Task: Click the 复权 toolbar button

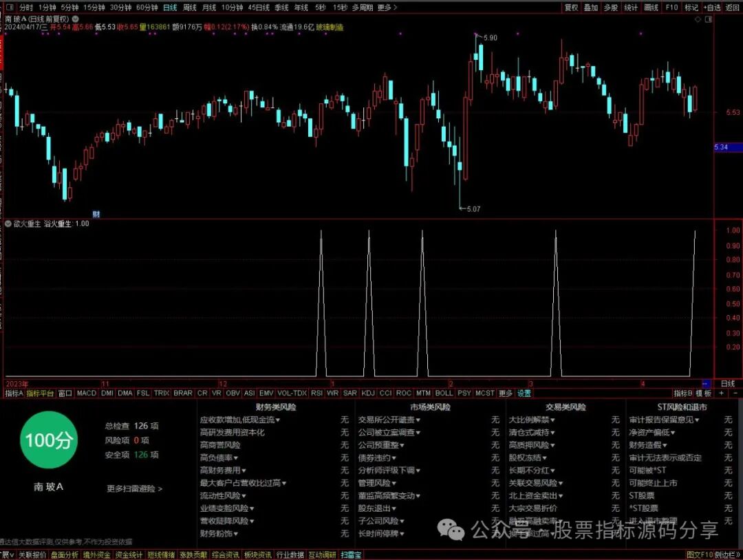Action: pyautogui.click(x=572, y=8)
